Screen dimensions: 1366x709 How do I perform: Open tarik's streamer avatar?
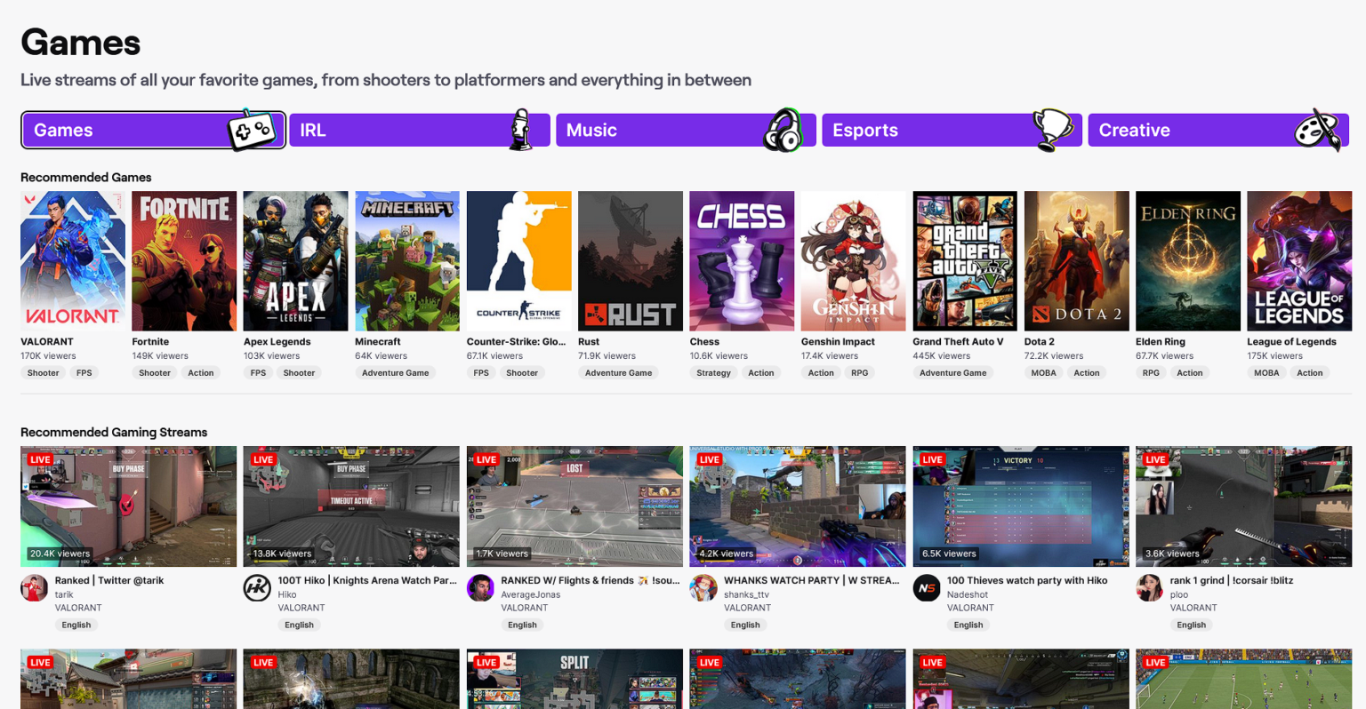coord(35,588)
